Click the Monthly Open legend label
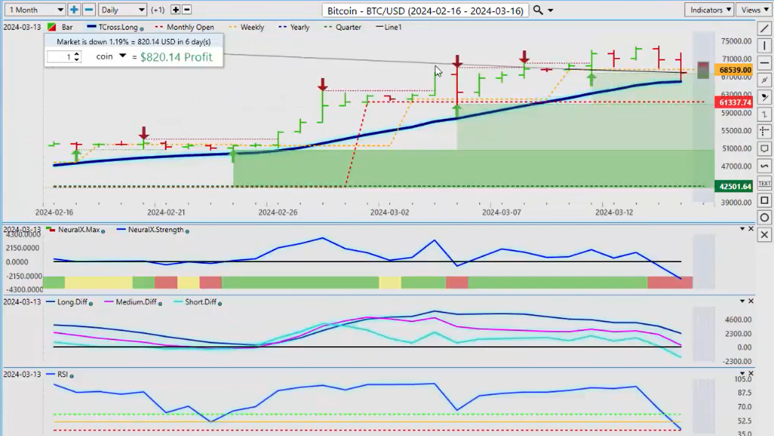Viewport: 774px width, 436px height. [x=190, y=27]
